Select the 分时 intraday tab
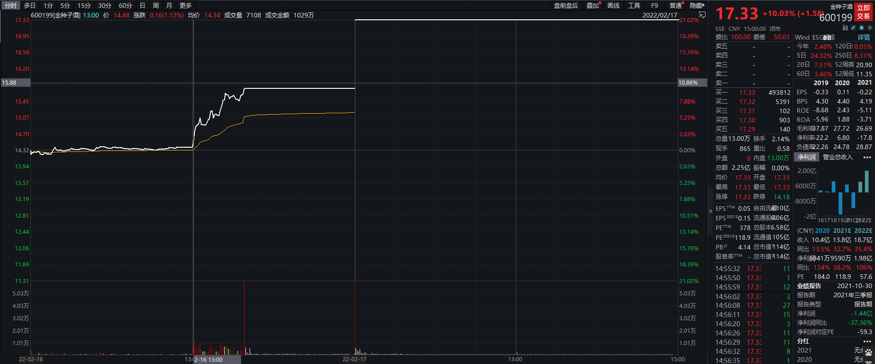Screen dimensions: 875x364 point(10,6)
